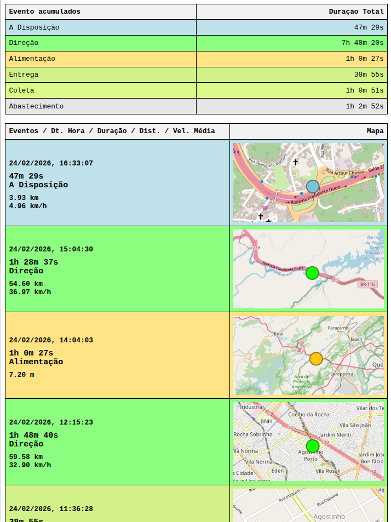Open the 12:15:23 Direção map thumbnail

(x=308, y=442)
